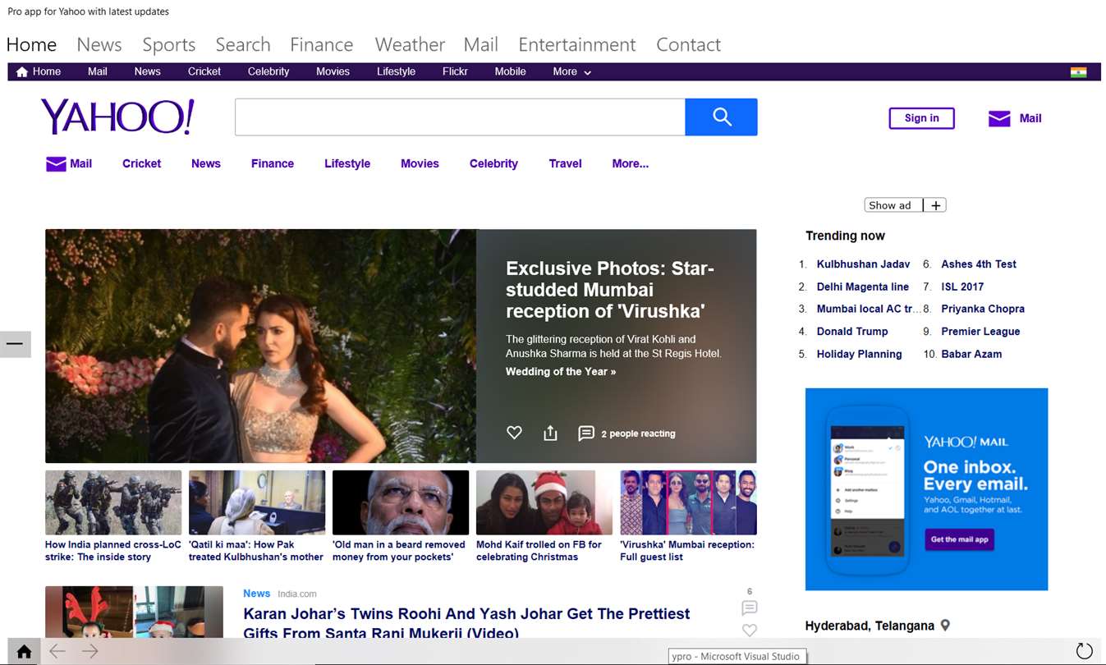Click the India flag icon in the purple bar
The height and width of the screenshot is (665, 1106).
point(1078,72)
